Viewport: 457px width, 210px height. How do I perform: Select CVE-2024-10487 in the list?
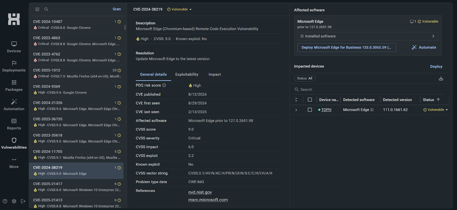coord(76,25)
